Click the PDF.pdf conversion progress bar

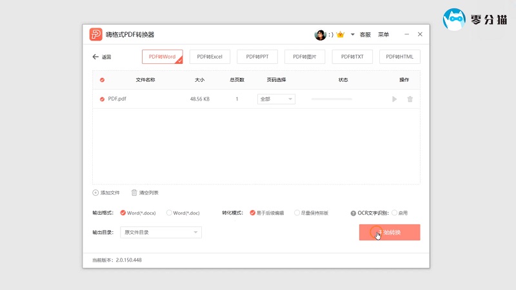(332, 99)
